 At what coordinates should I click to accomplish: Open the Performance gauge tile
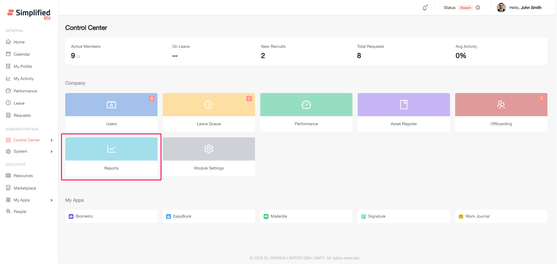(x=306, y=105)
